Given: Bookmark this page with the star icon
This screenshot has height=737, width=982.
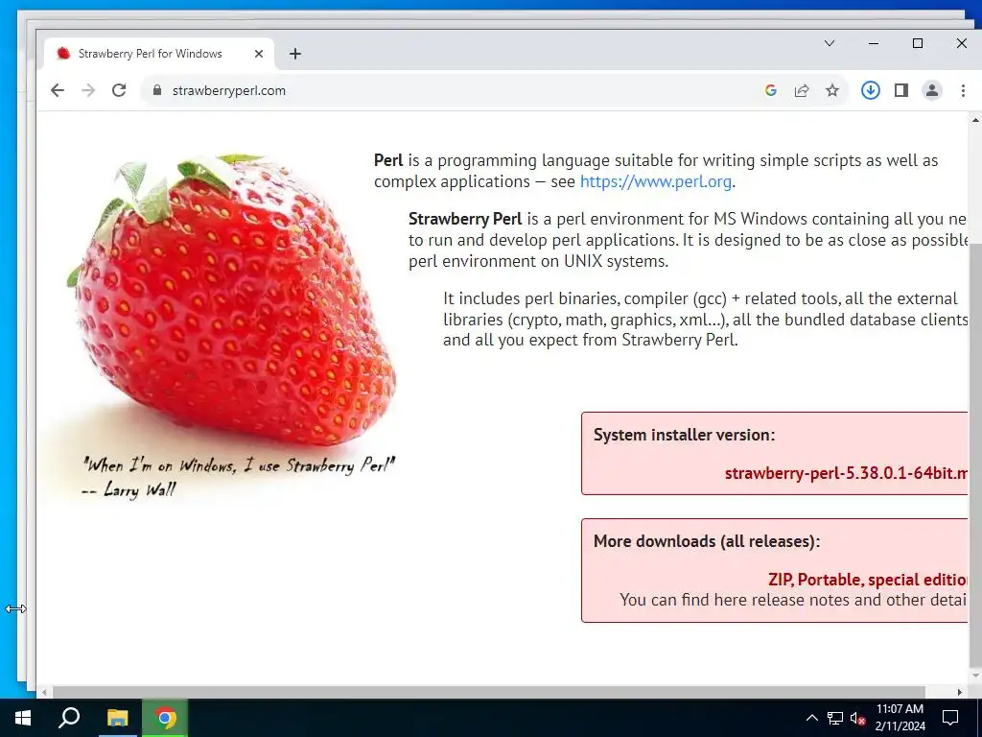Looking at the screenshot, I should pyautogui.click(x=832, y=90).
